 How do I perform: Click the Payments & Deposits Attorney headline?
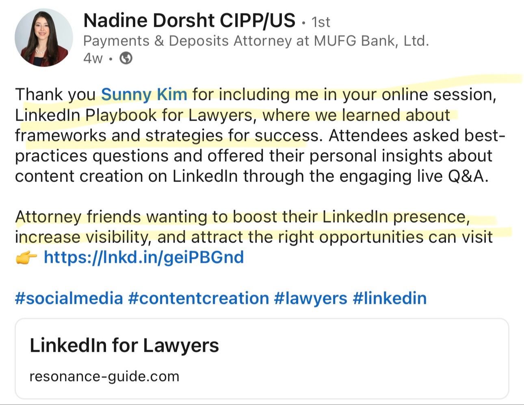(256, 41)
